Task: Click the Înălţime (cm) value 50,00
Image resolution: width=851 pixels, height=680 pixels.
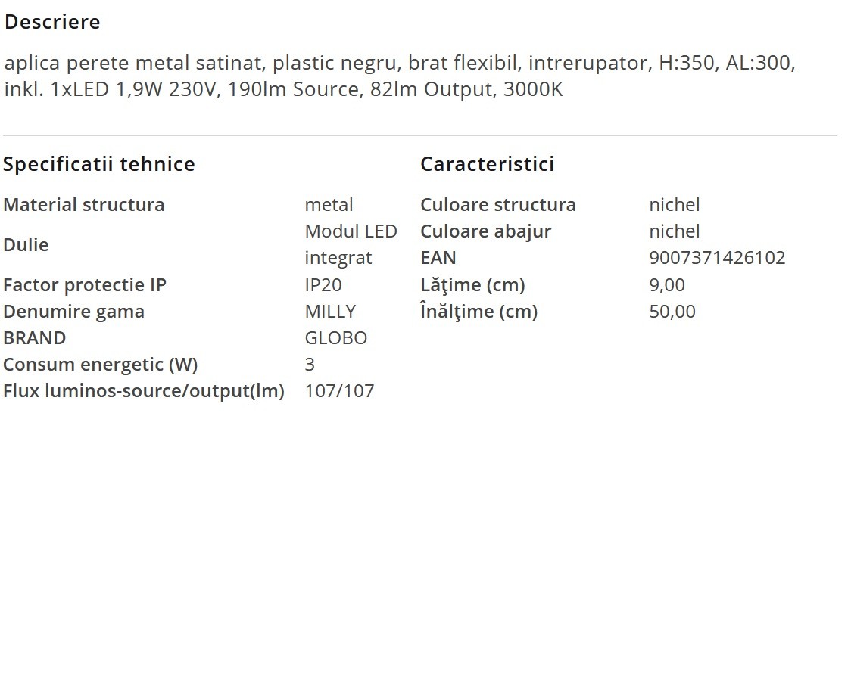Action: pyautogui.click(x=672, y=312)
